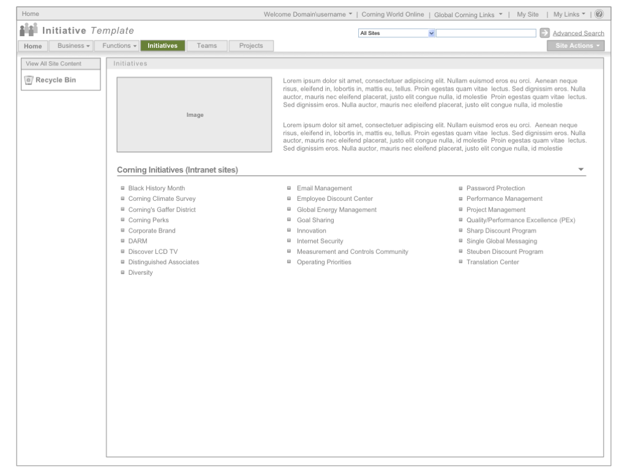Open Performance Management
The image size is (627, 470).
[x=505, y=199]
